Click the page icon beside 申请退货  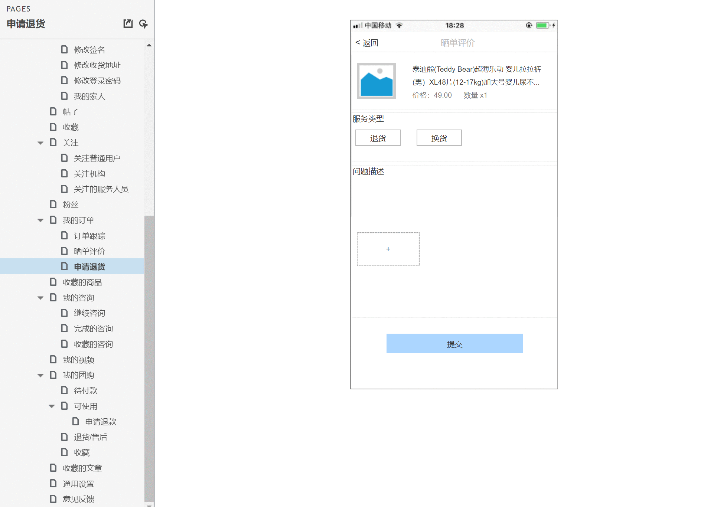pos(64,266)
